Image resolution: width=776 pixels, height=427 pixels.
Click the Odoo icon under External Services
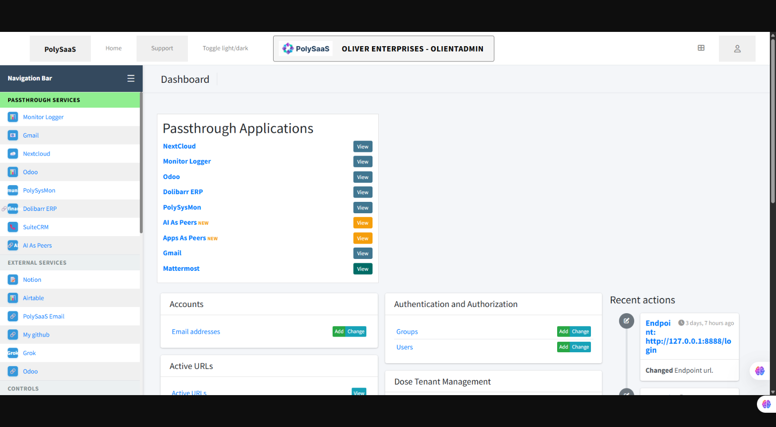coord(13,371)
